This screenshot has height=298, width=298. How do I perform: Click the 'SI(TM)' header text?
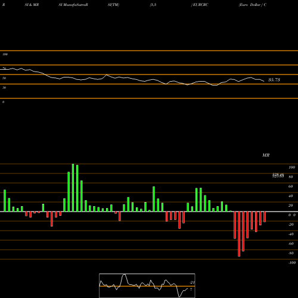coord(113,5)
